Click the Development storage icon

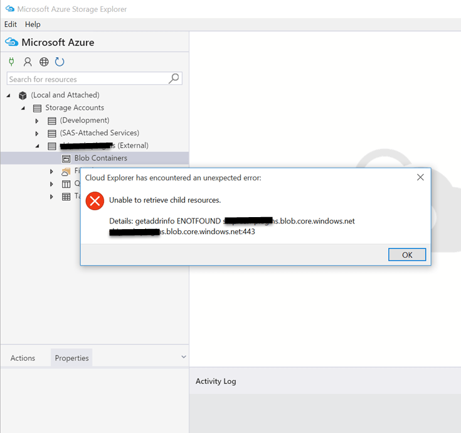[x=51, y=120]
